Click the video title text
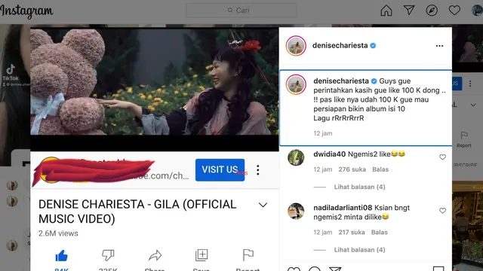 137,212
